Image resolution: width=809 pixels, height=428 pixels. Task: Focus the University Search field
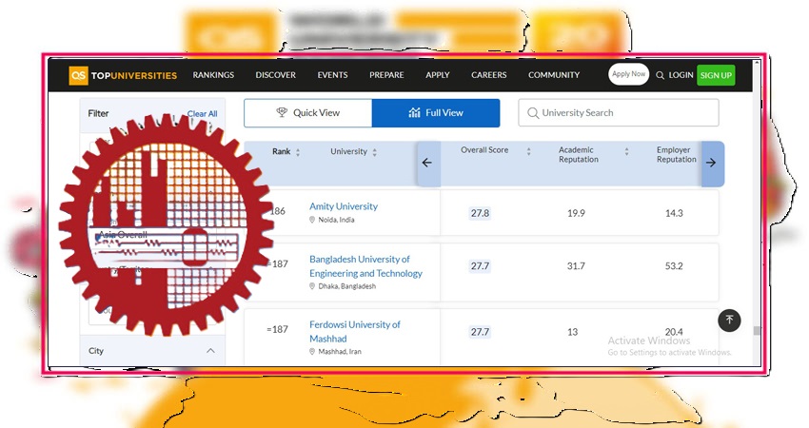point(618,113)
